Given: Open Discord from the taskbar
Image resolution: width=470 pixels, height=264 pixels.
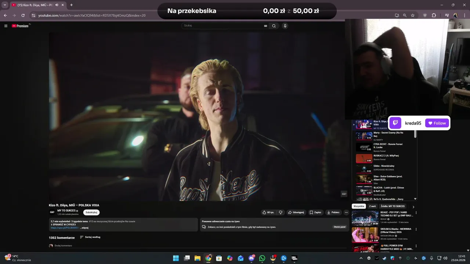Looking at the screenshot, I should pyautogui.click(x=252, y=258).
